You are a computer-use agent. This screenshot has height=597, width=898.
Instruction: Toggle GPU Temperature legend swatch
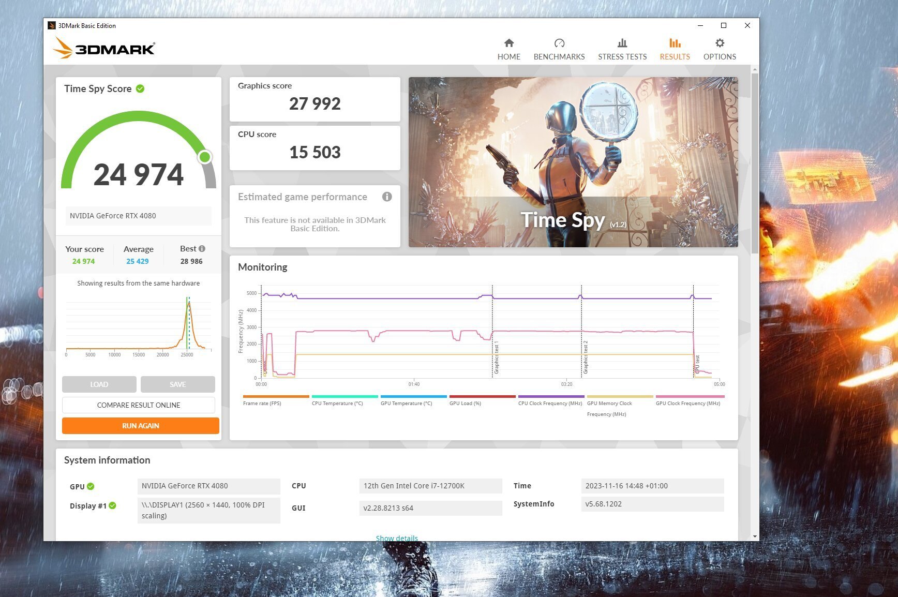coord(413,396)
